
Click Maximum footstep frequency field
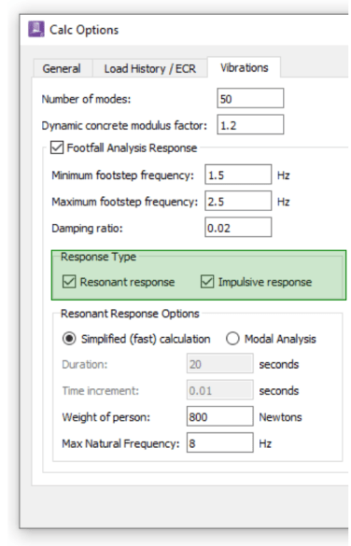(x=238, y=202)
